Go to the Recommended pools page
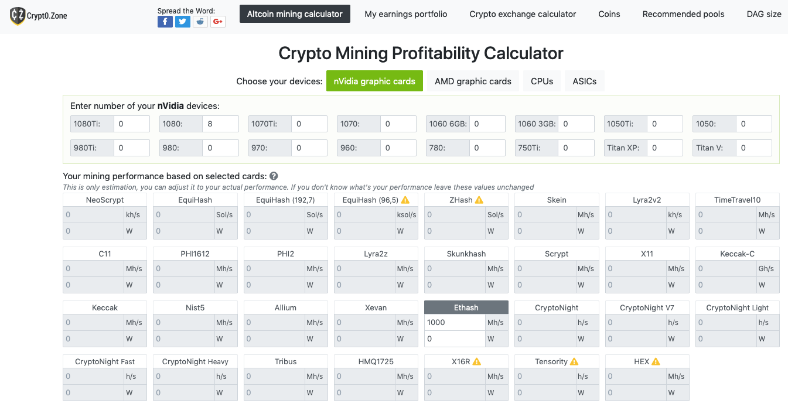 click(683, 14)
